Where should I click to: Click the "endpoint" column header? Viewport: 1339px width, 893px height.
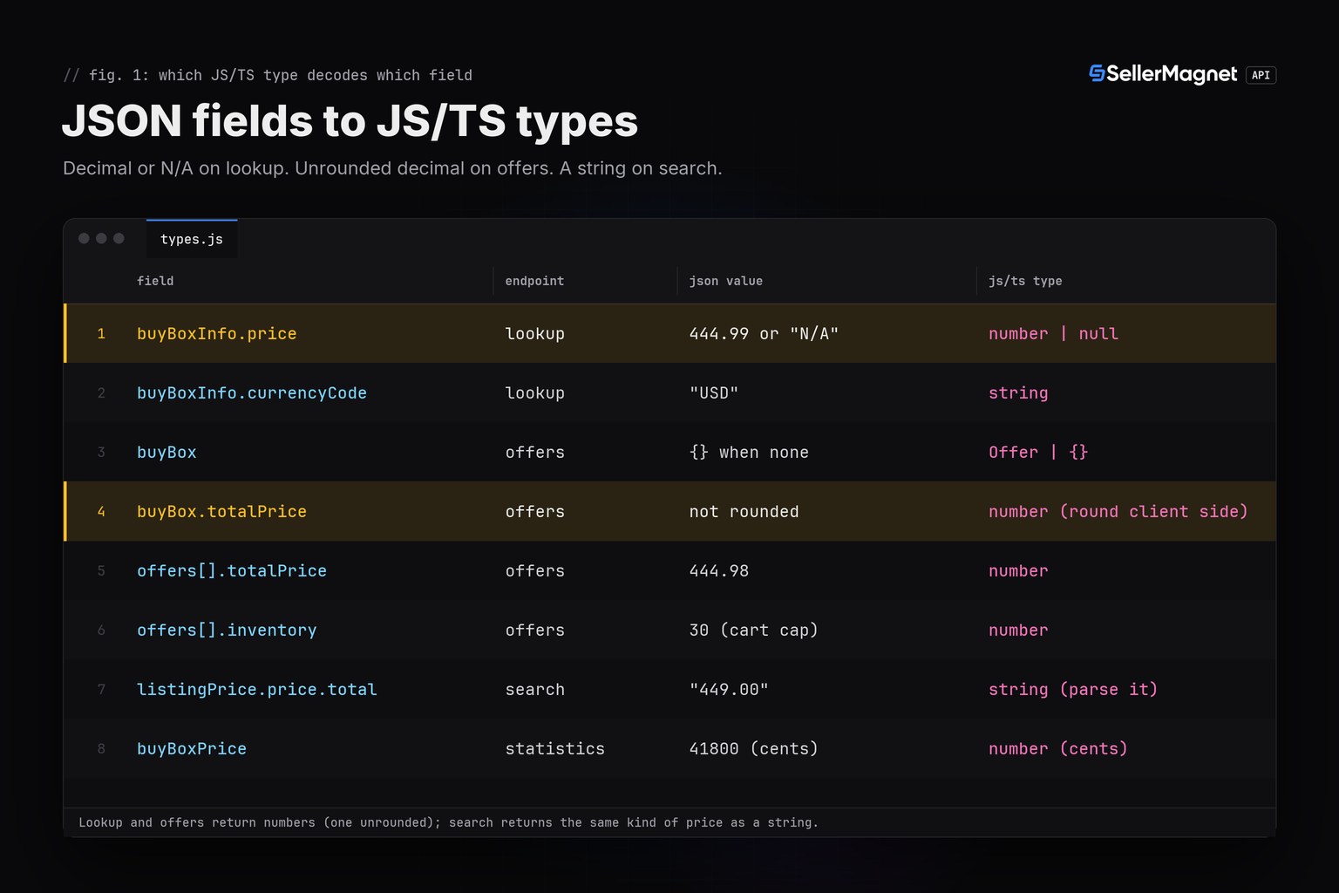(x=534, y=281)
